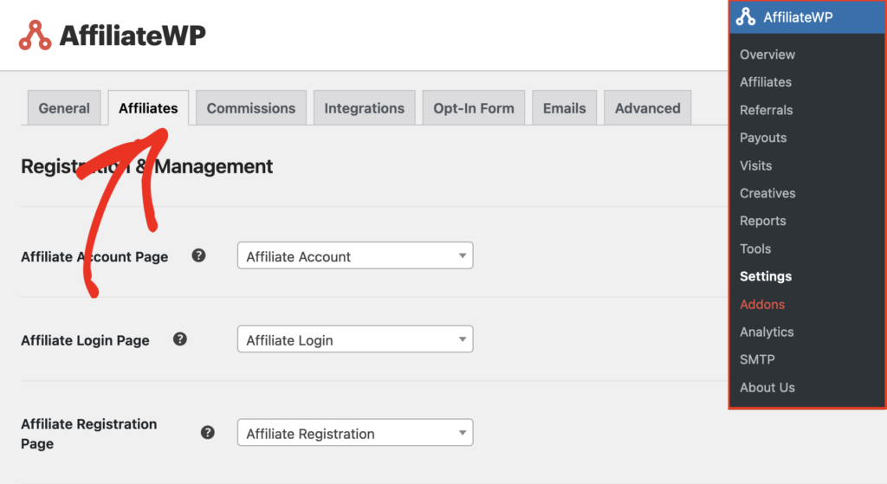Open the Affiliate Login page dropdown
The height and width of the screenshot is (484, 887).
tap(355, 339)
